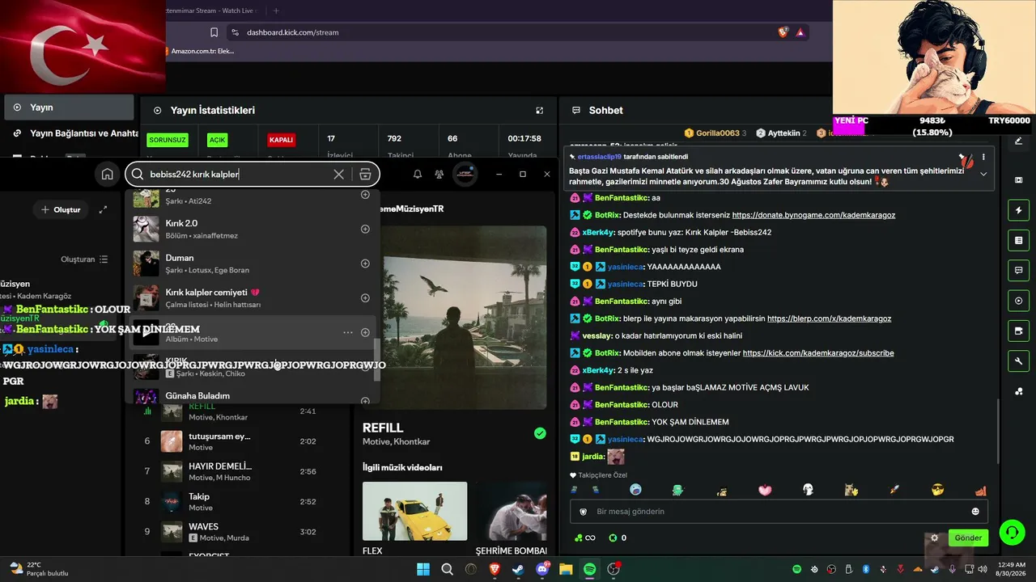Open Steam from the taskbar
This screenshot has width=1036, height=582.
[518, 569]
